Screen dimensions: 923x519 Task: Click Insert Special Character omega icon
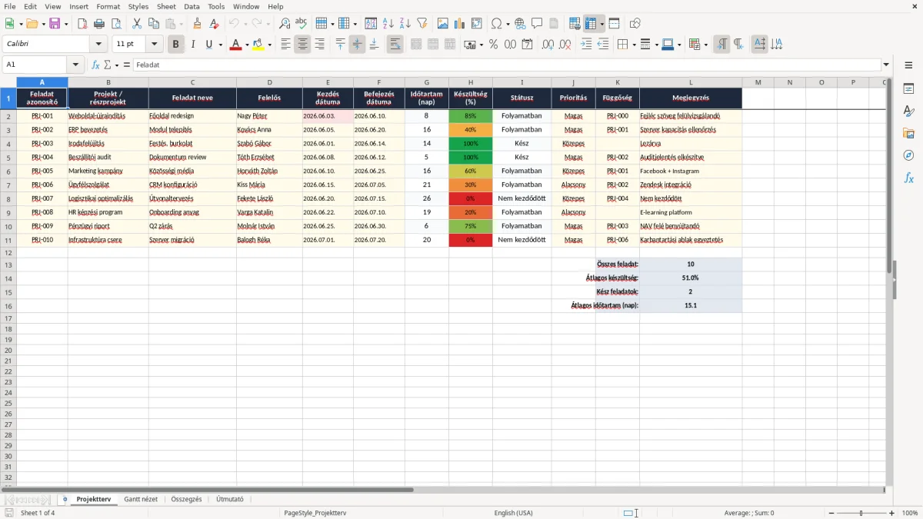click(x=496, y=24)
